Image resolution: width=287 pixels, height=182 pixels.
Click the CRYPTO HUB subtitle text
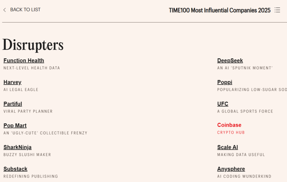click(231, 133)
